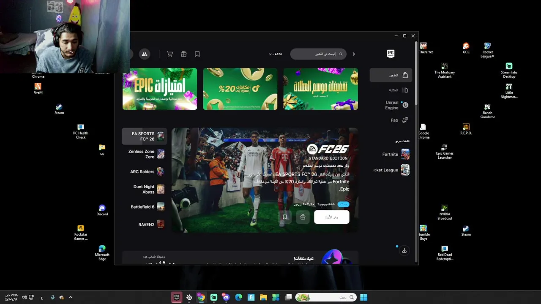Open Unreal Engine in sidebar
This screenshot has width=541, height=304.
[396, 105]
